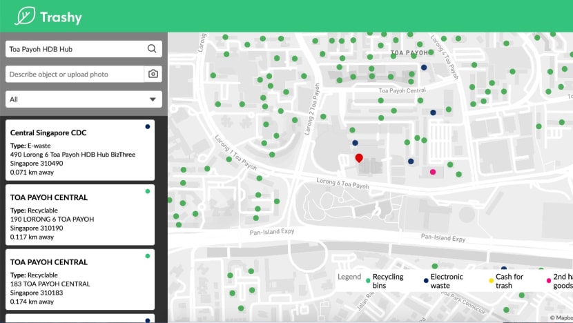Open the 190 Lorong 6 Toa Payoh card

point(80,215)
